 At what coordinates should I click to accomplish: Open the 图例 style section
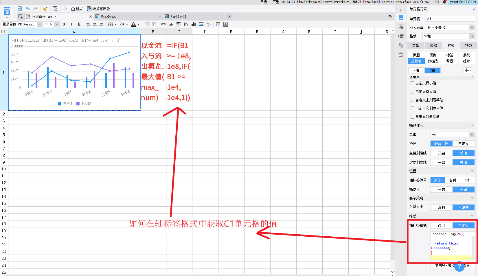tap(433, 55)
